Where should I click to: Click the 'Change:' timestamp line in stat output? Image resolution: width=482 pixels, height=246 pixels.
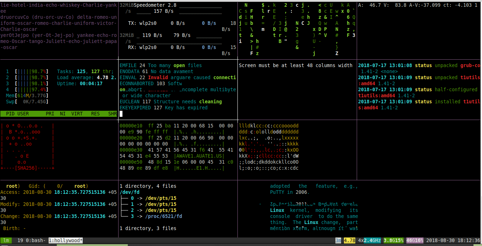pos(58,216)
